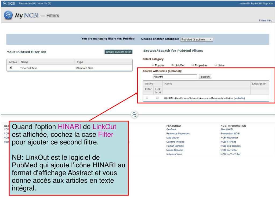Open Influenza Virus footer link

[x=174, y=154]
